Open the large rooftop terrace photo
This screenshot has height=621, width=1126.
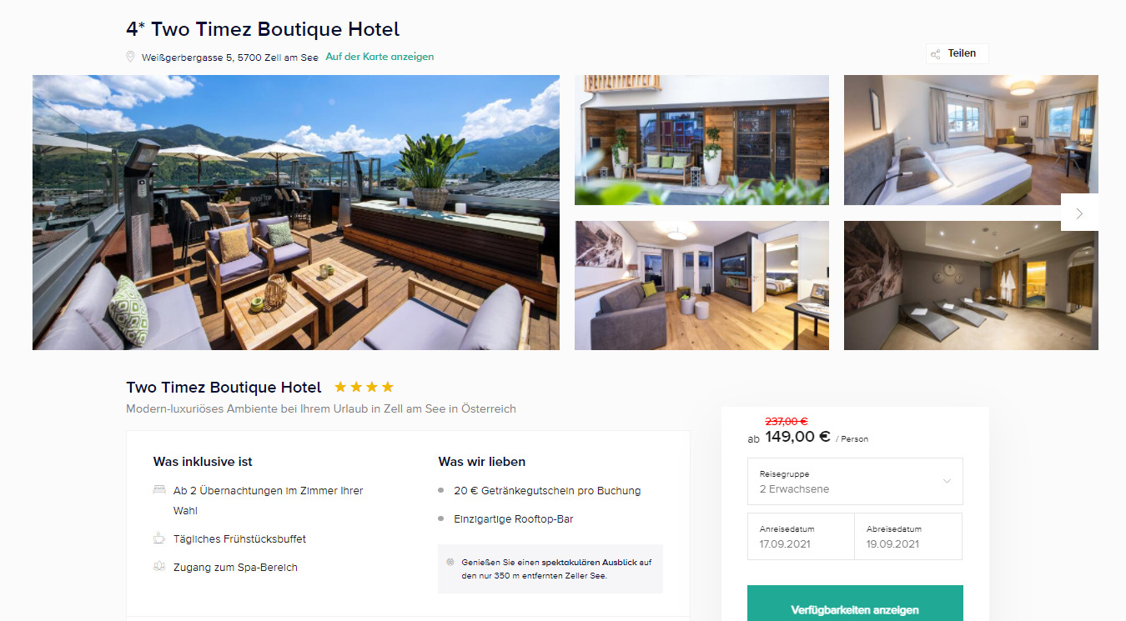(x=296, y=213)
